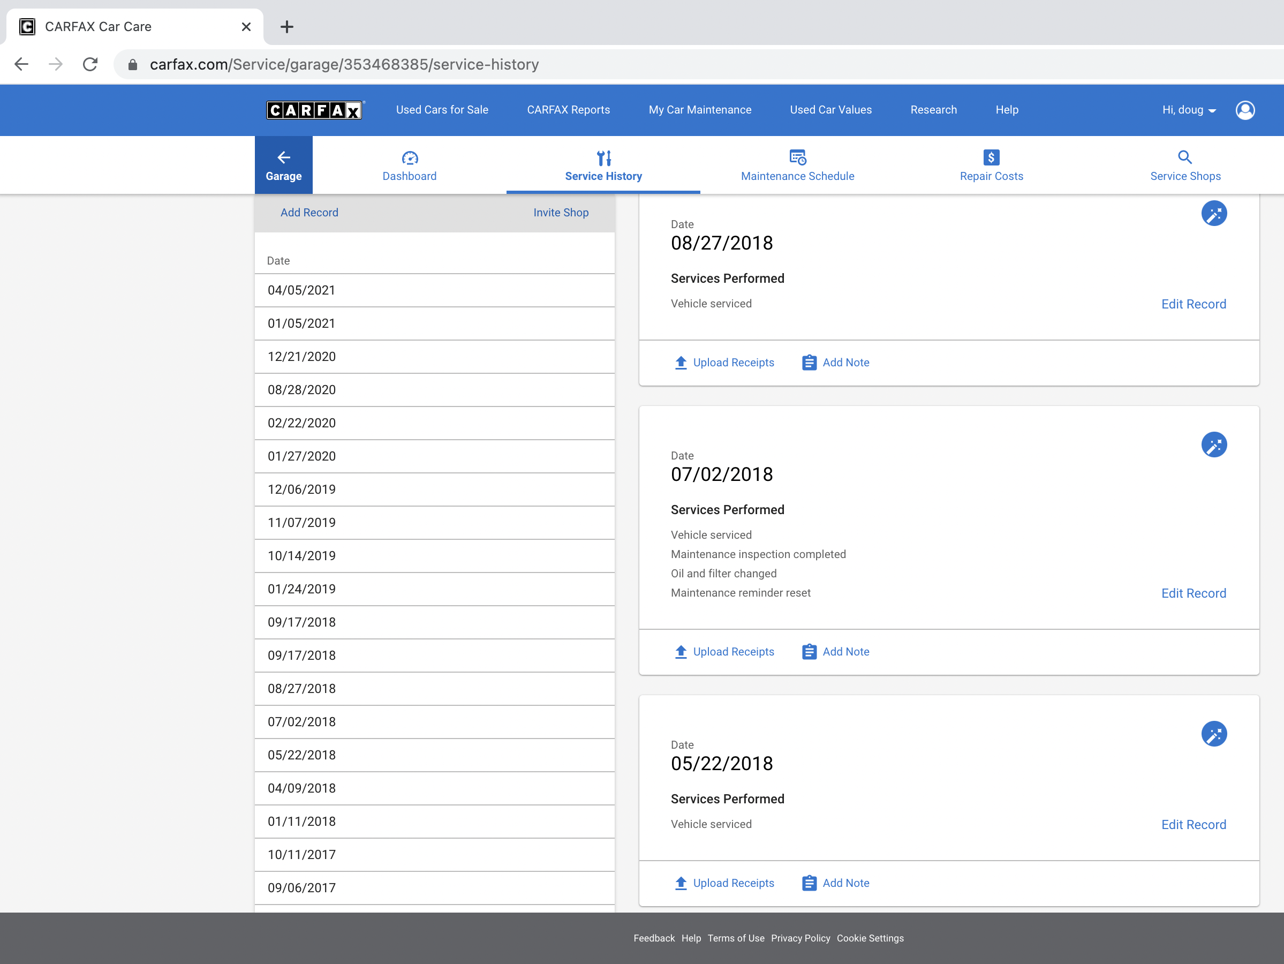Open a new browser tab with plus

click(287, 27)
